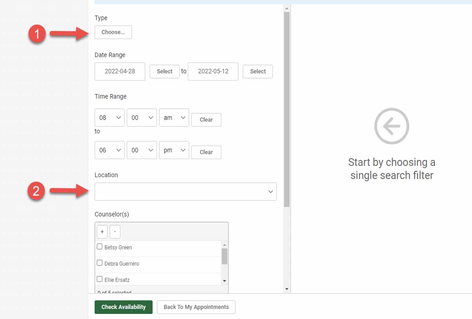Click 'Start by choosing a single search filter' text
This screenshot has height=319, width=472.
(392, 168)
